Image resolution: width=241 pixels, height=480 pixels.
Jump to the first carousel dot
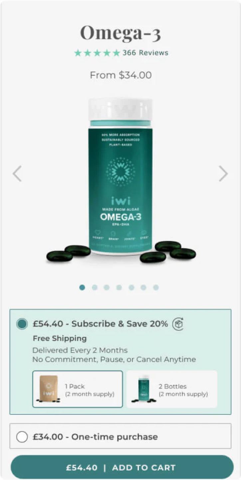pyautogui.click(x=82, y=287)
